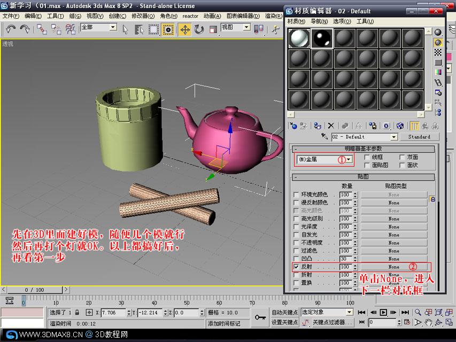
Task: Choose the Rectangular Selection Region tool
Action: click(x=153, y=29)
